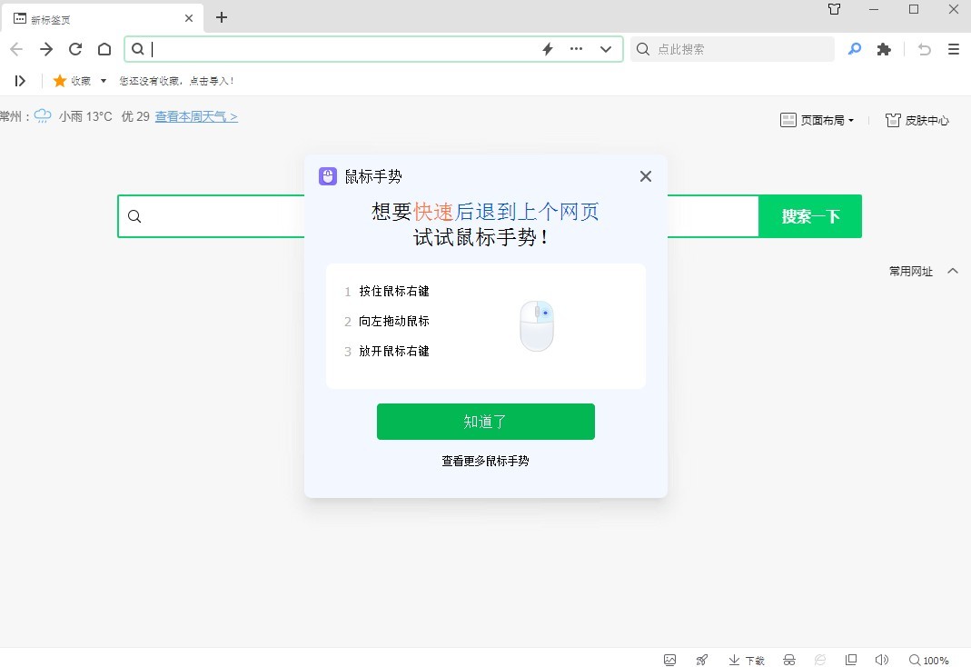Open the 页面布局 layout dropdown
Viewport: 971px width, 667px height.
[817, 119]
